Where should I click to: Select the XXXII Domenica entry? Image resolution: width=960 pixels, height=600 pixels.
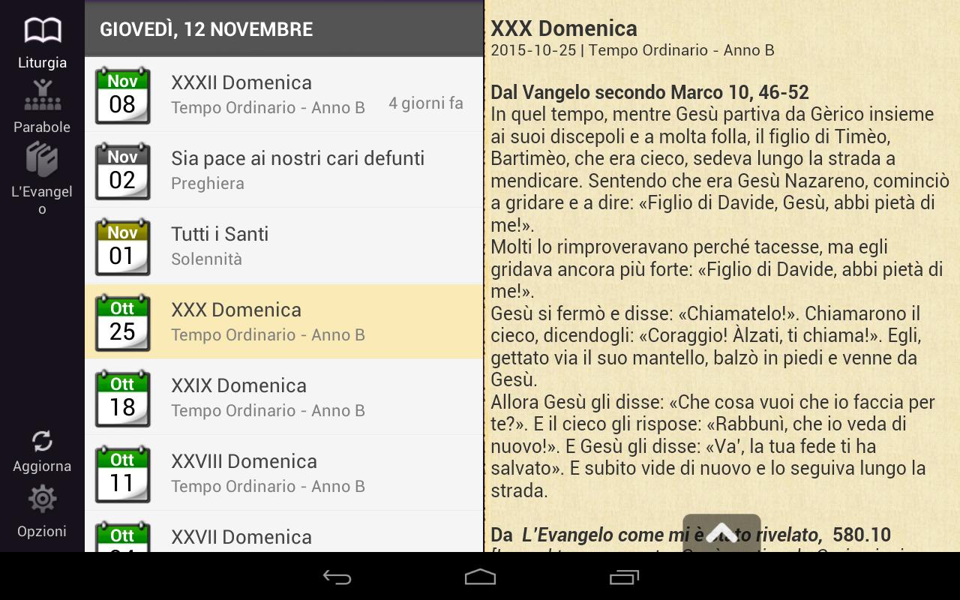[284, 94]
